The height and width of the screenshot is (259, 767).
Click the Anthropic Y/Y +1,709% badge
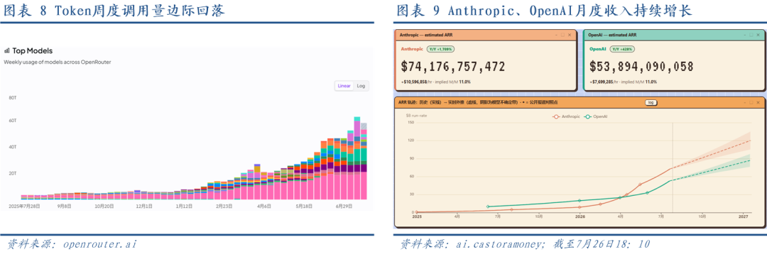(x=440, y=49)
